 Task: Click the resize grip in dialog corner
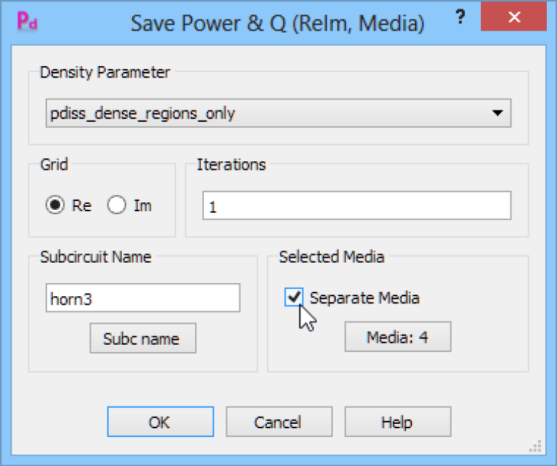[x=536, y=446]
